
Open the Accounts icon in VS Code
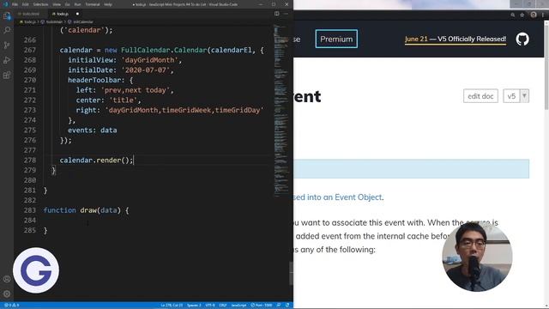[x=7, y=279]
